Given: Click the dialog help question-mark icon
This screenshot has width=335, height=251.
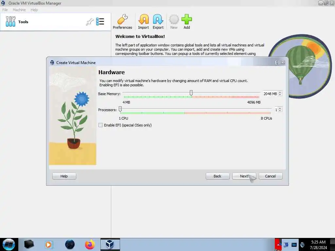Looking at the screenshot, I should tap(277, 62).
